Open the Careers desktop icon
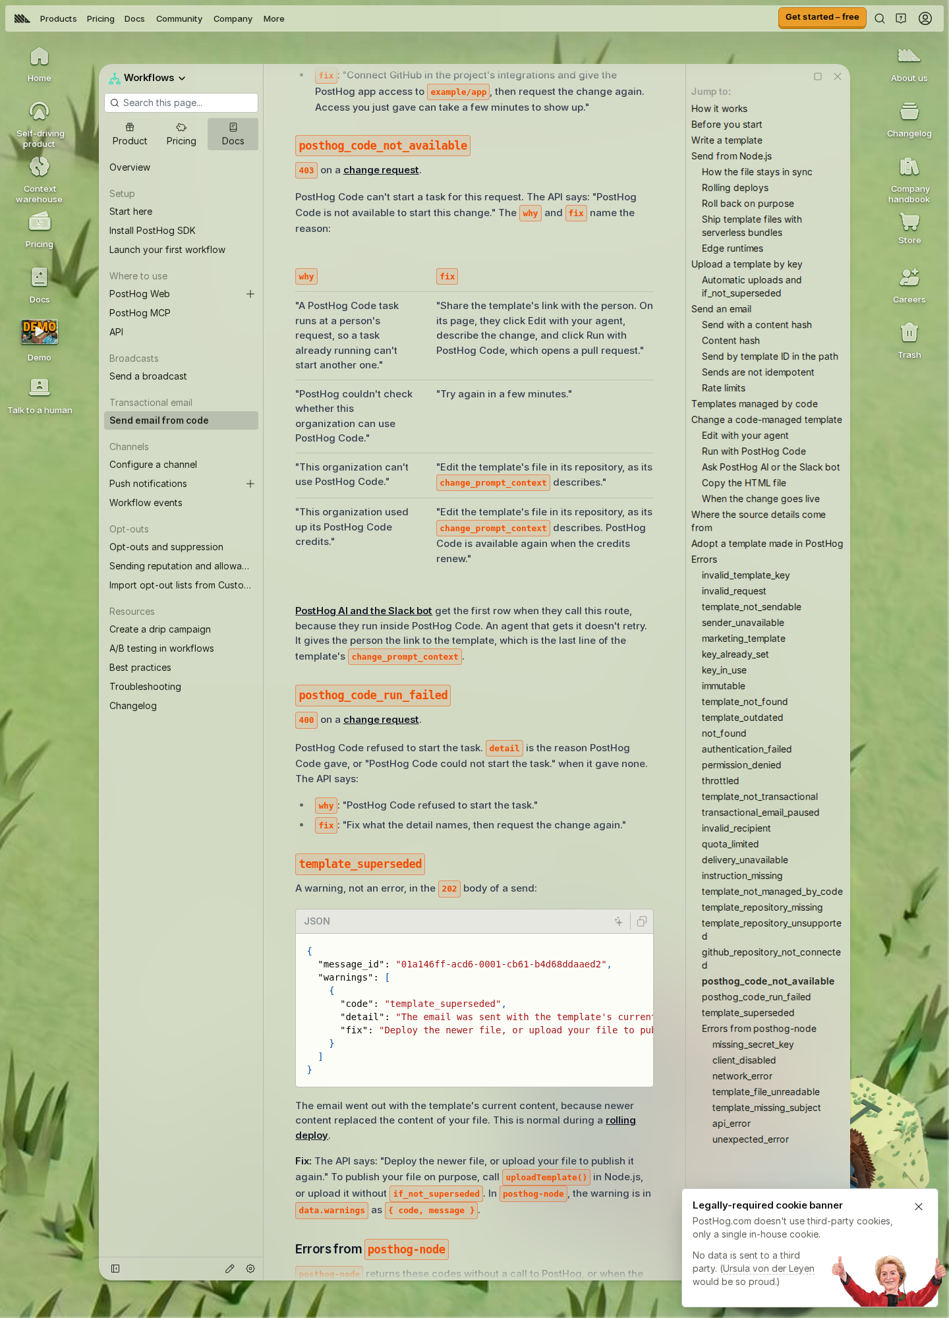 (909, 285)
